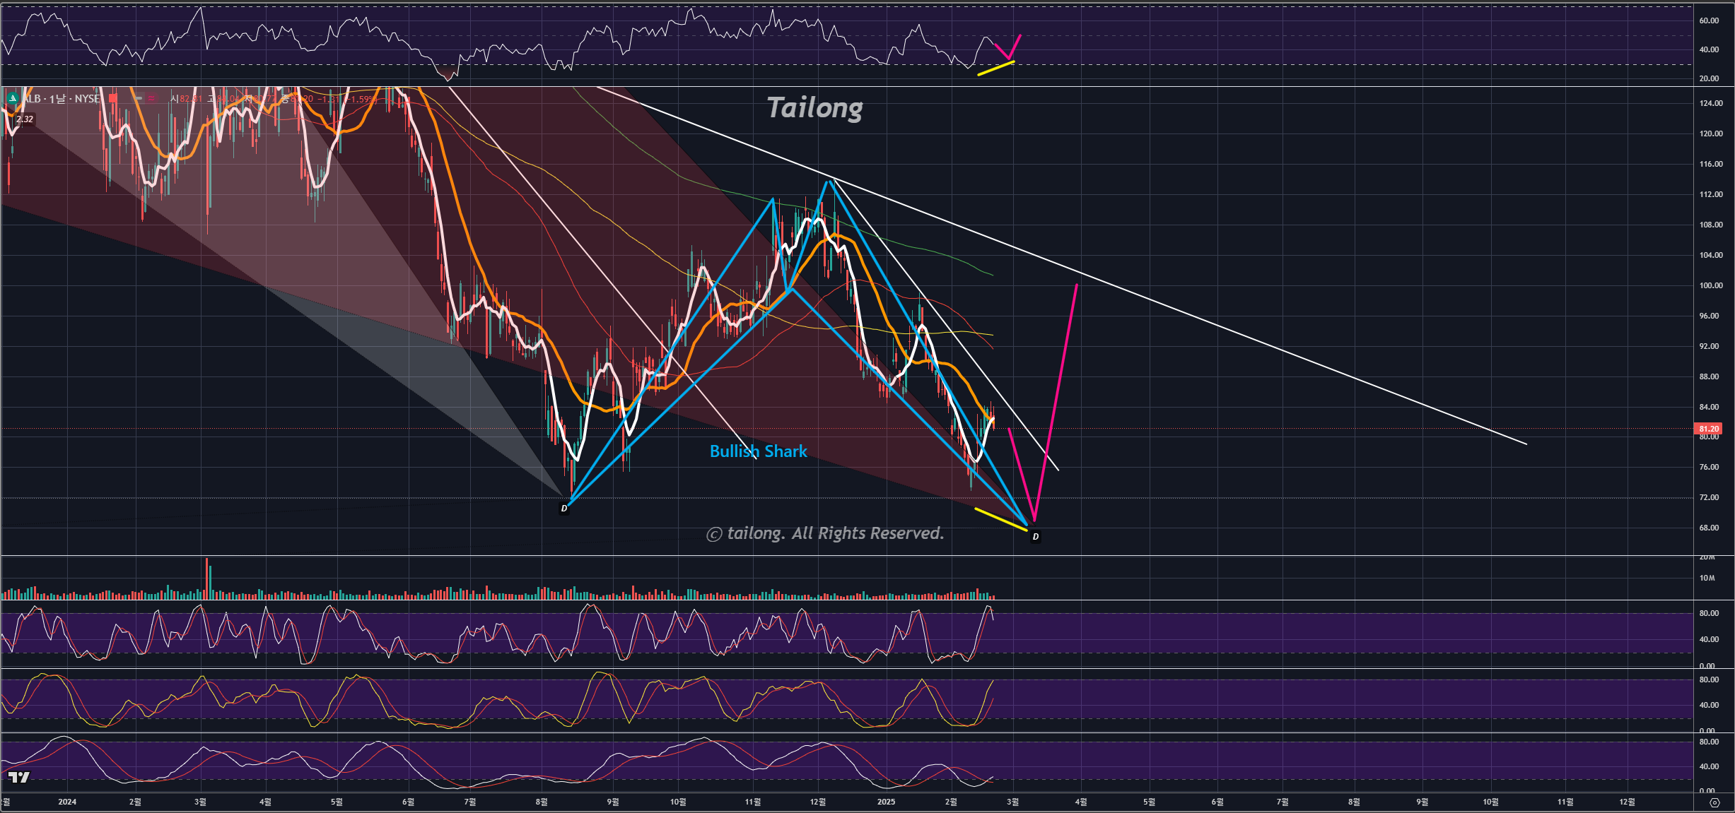1735x813 pixels.
Task: Select the Tailong watermark text
Action: [814, 107]
